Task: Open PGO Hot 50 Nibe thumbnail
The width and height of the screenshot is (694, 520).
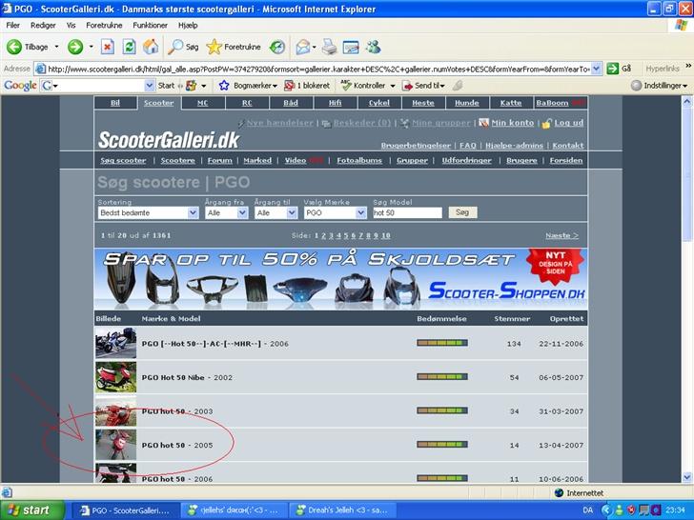Action: click(115, 378)
